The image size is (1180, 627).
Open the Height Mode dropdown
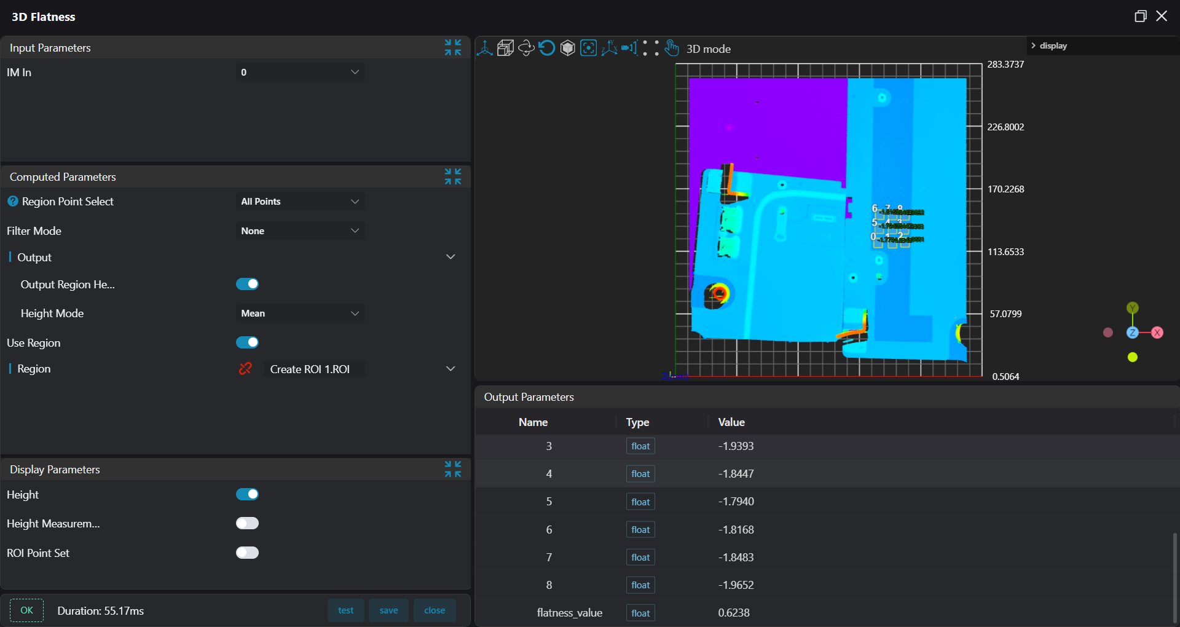(x=300, y=313)
